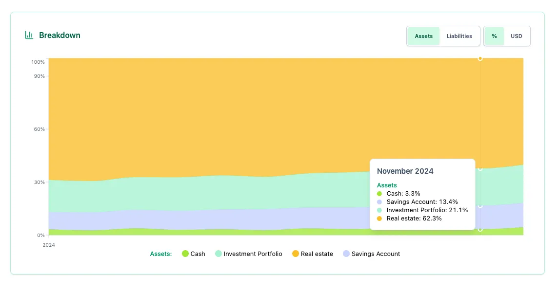
Task: Click the Savings Account legend label
Action: pos(376,254)
